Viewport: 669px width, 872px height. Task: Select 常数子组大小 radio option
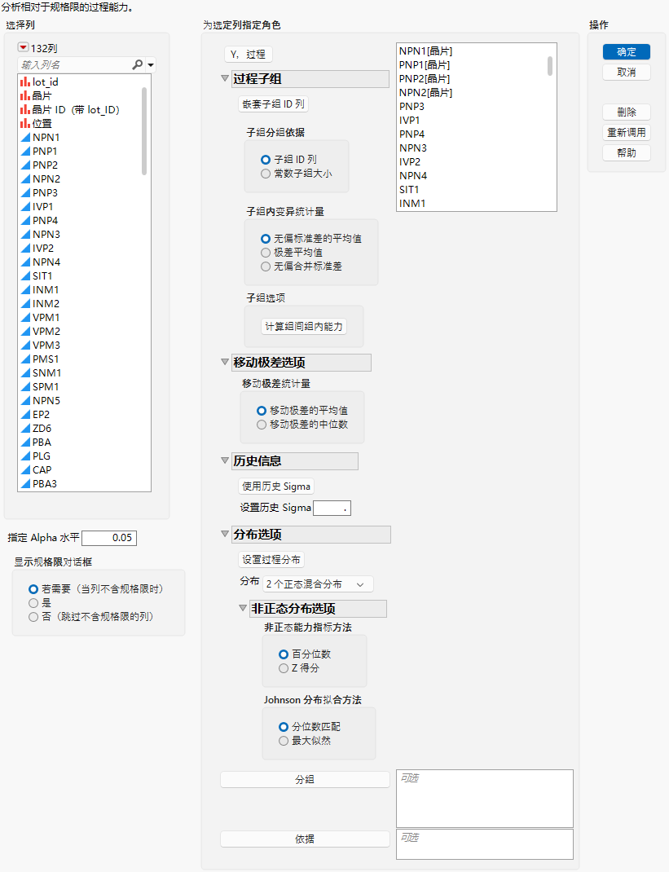[x=266, y=174]
